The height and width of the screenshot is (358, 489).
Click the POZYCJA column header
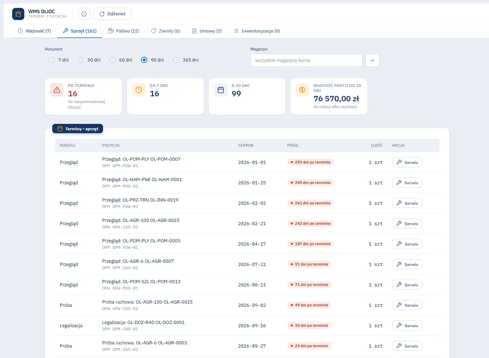point(111,145)
